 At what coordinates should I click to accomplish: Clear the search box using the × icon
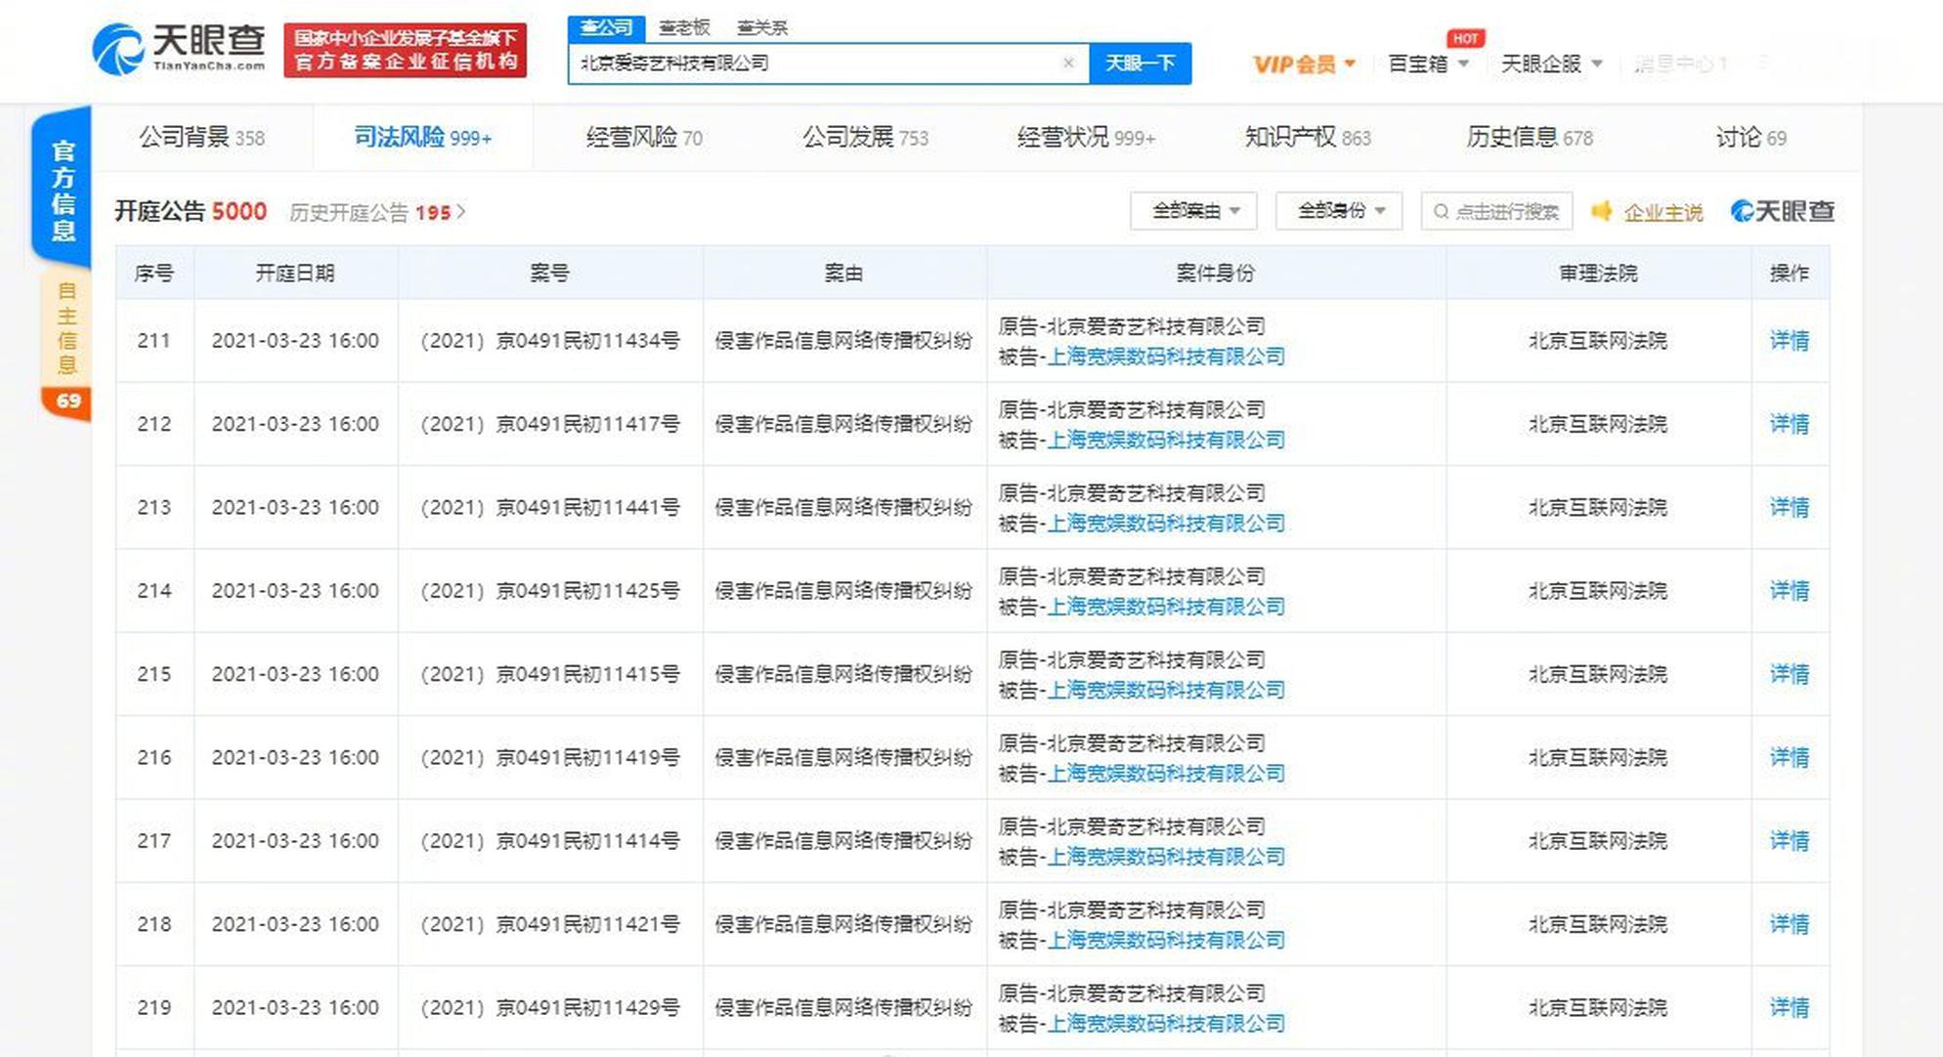pyautogui.click(x=1069, y=63)
